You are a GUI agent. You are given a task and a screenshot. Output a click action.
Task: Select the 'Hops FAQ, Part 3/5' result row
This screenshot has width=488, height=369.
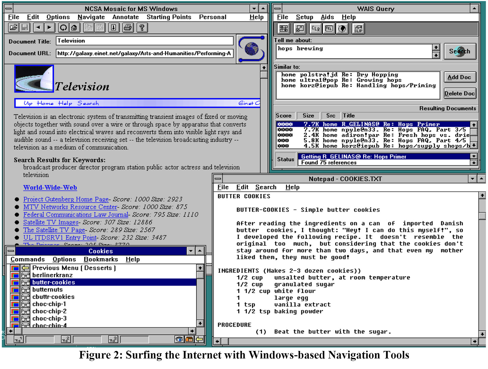coord(373,130)
